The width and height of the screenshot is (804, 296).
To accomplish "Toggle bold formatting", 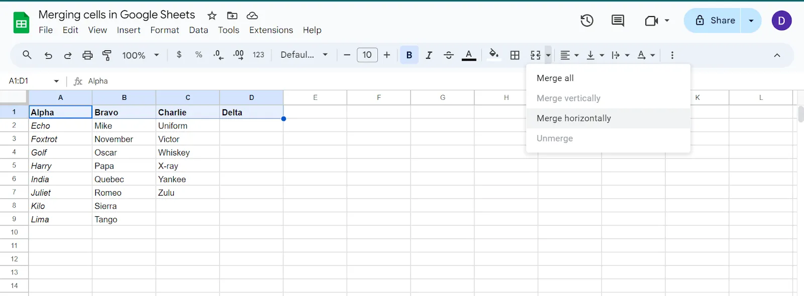I will click(409, 55).
